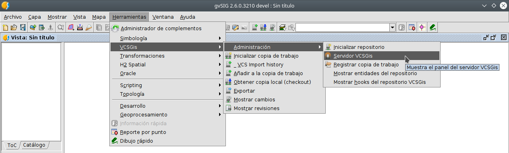This screenshot has width=509, height=153.
Task: Click the first restore icon on Vista panel
Action: point(486,38)
